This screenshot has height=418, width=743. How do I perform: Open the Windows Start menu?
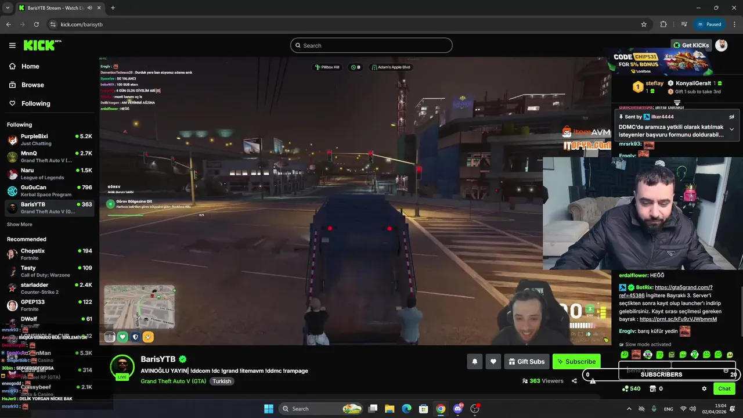pyautogui.click(x=269, y=409)
